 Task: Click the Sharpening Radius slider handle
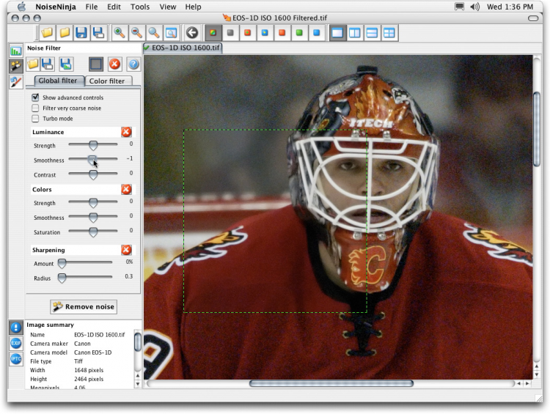click(62, 278)
